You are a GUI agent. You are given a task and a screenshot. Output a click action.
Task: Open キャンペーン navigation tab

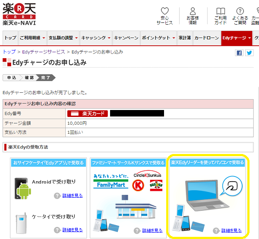click(126, 38)
